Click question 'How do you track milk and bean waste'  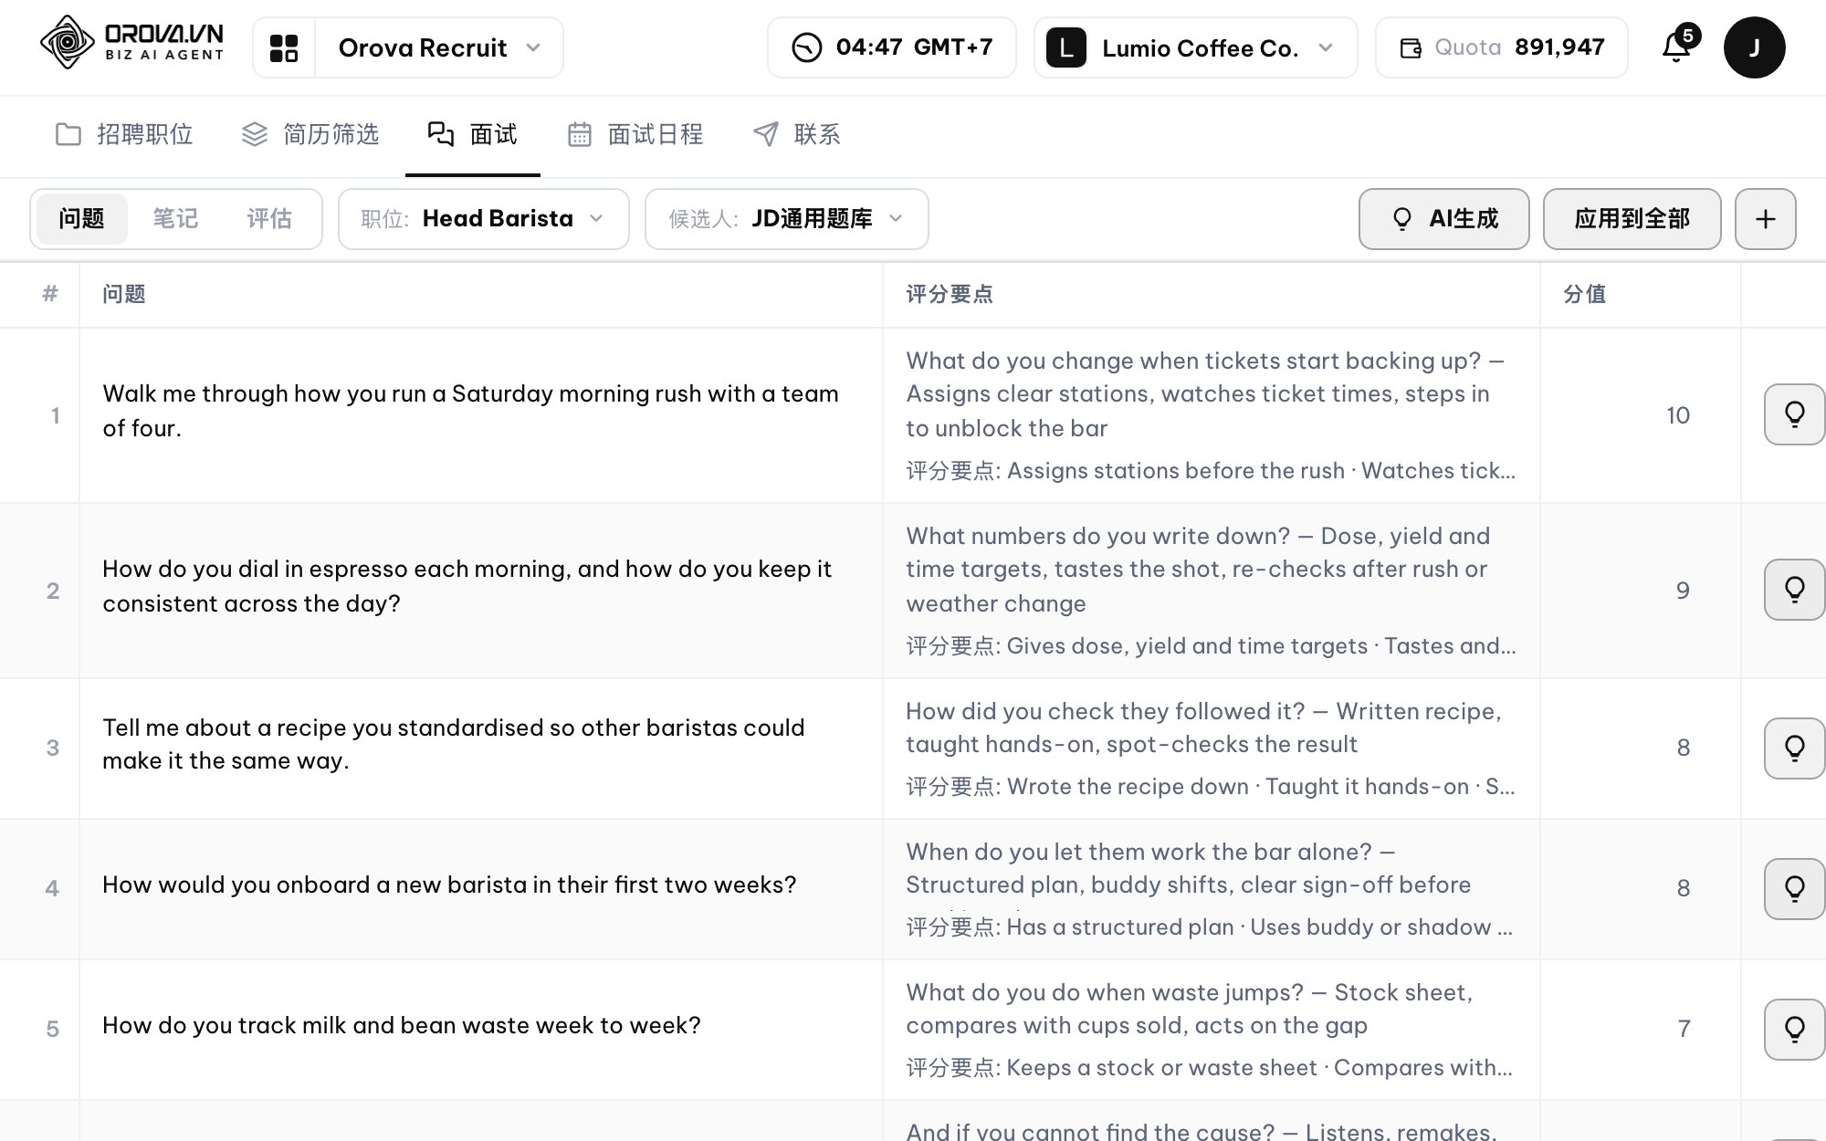[402, 1025]
